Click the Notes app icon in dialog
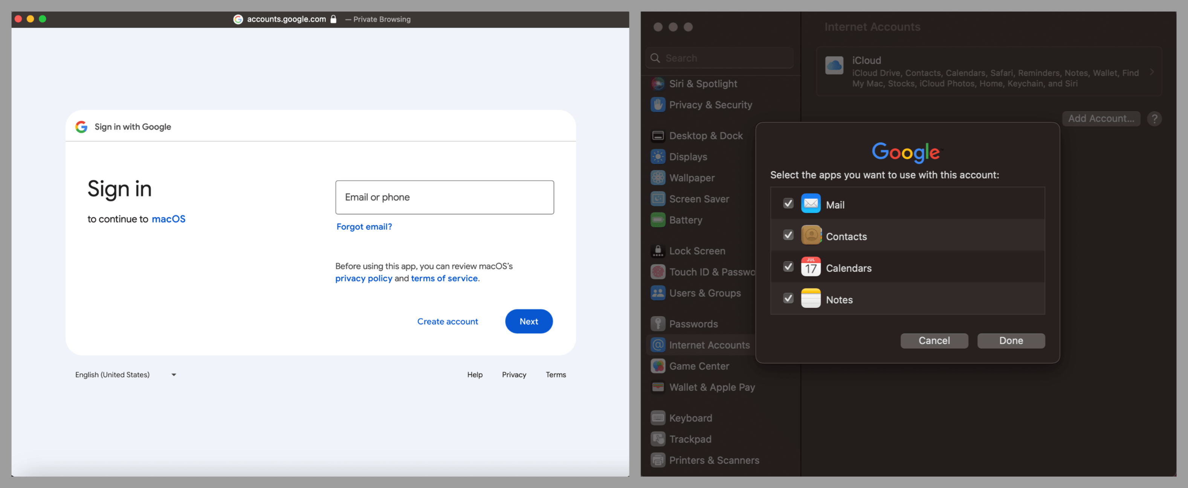 pos(811,299)
